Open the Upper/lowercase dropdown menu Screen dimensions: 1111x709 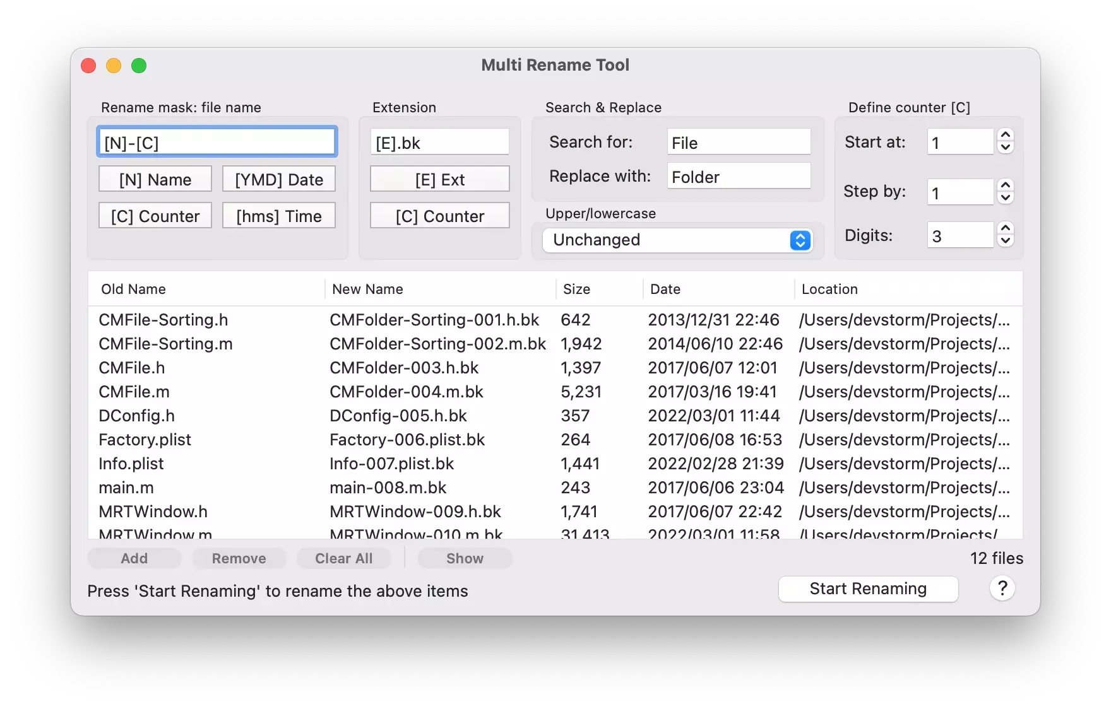click(677, 240)
